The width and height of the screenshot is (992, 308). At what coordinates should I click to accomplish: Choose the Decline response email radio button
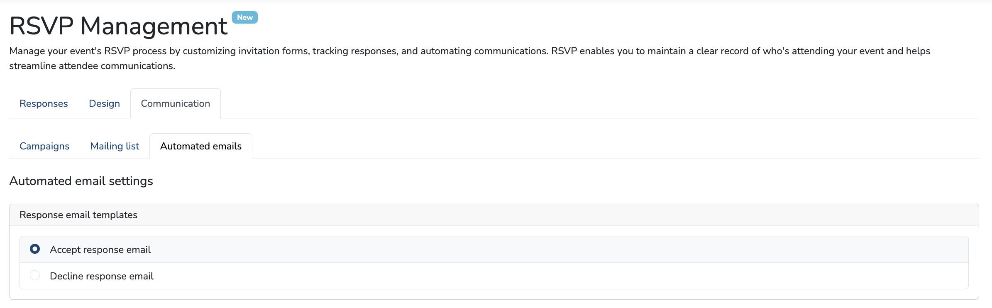click(35, 275)
